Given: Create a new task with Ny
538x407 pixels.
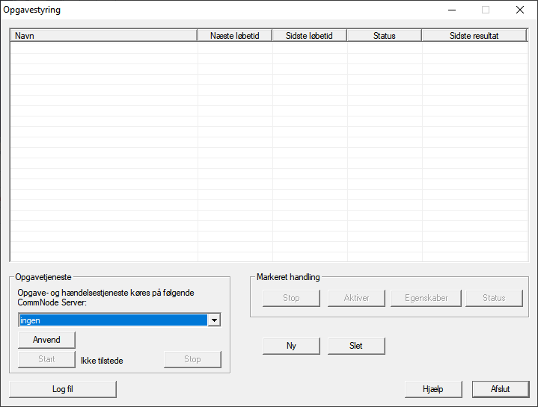Looking at the screenshot, I should (x=291, y=346).
